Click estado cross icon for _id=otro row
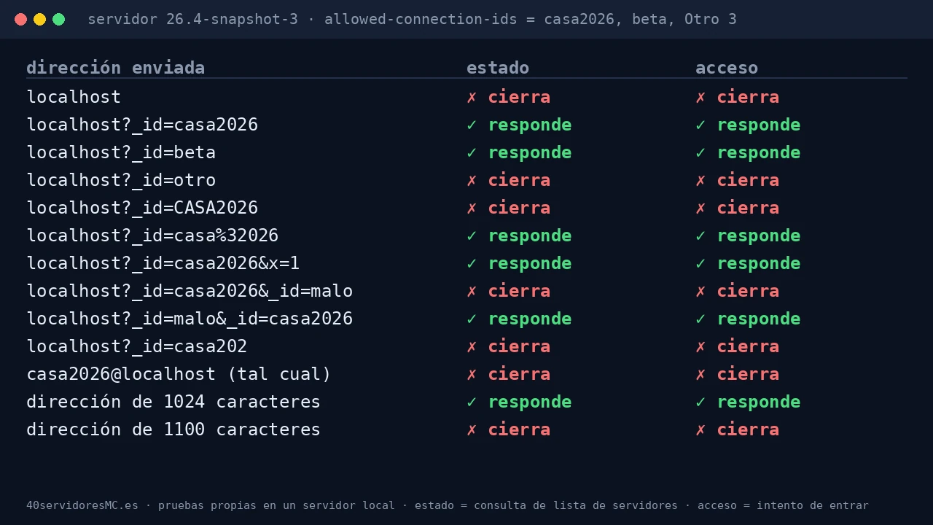Image resolution: width=933 pixels, height=525 pixels. tap(472, 180)
